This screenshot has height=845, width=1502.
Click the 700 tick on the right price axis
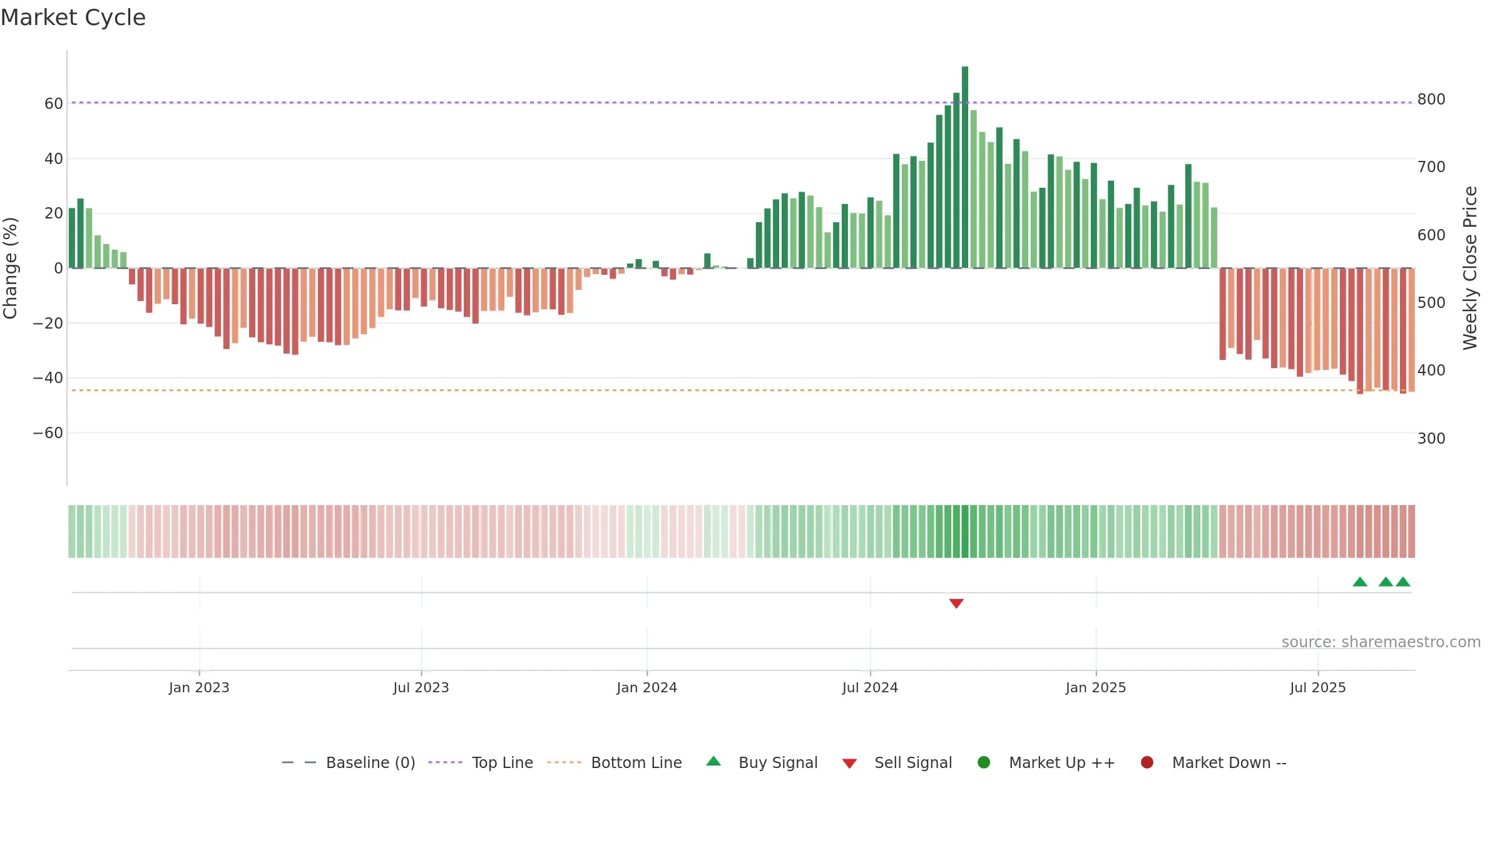[1431, 167]
